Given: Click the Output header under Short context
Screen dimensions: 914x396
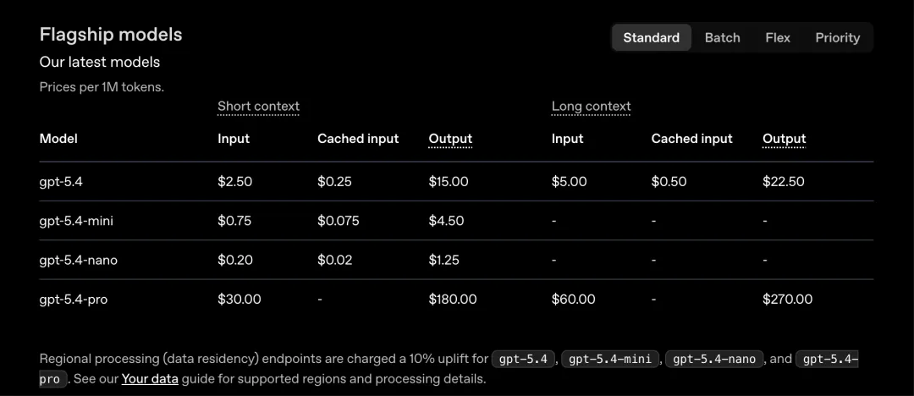Looking at the screenshot, I should pyautogui.click(x=450, y=139).
